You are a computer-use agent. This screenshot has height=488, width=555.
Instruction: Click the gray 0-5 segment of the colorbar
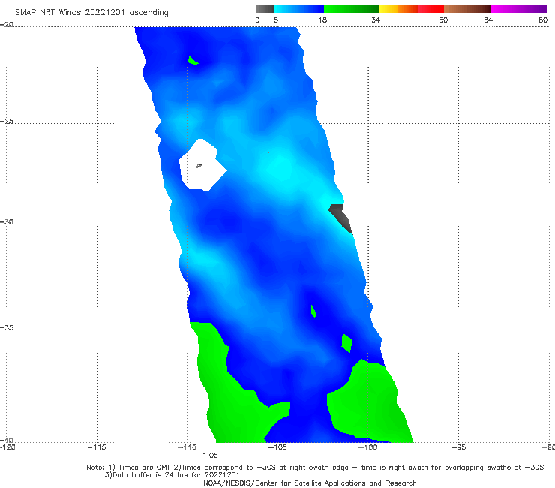[265, 9]
